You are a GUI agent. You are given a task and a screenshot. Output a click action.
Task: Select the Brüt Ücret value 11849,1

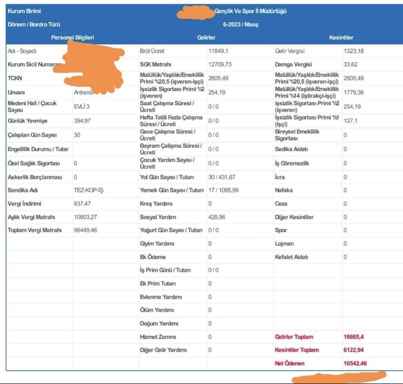pos(218,51)
